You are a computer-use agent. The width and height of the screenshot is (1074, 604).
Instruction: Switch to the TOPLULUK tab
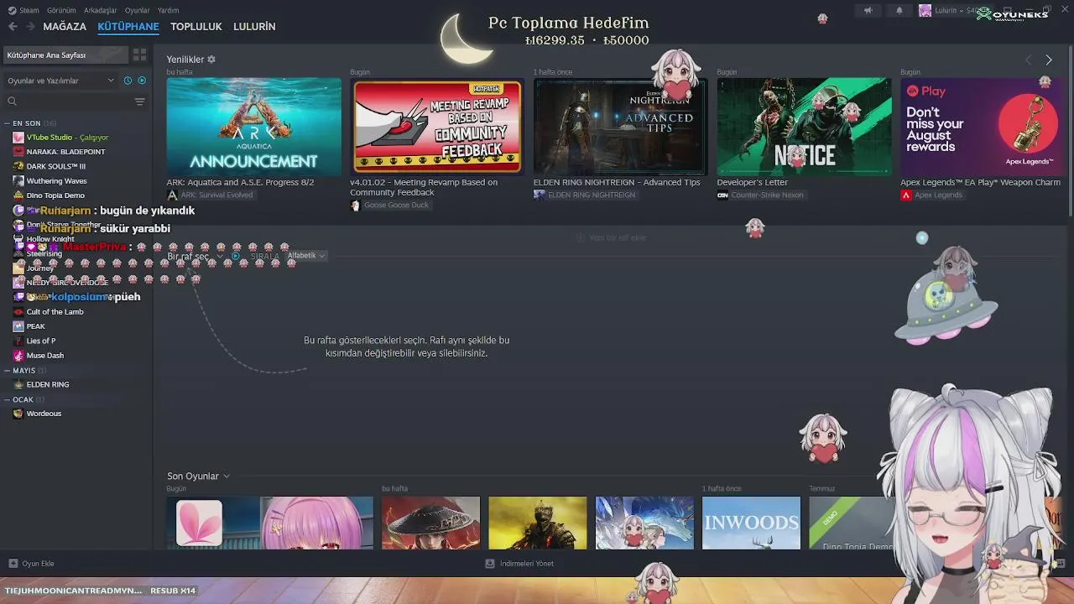pyautogui.click(x=196, y=27)
